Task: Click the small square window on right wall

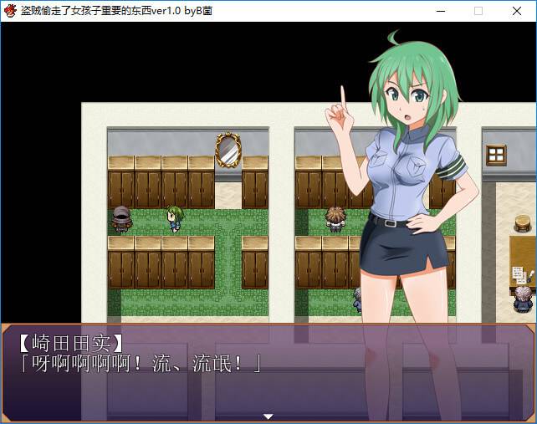Action: tap(496, 155)
